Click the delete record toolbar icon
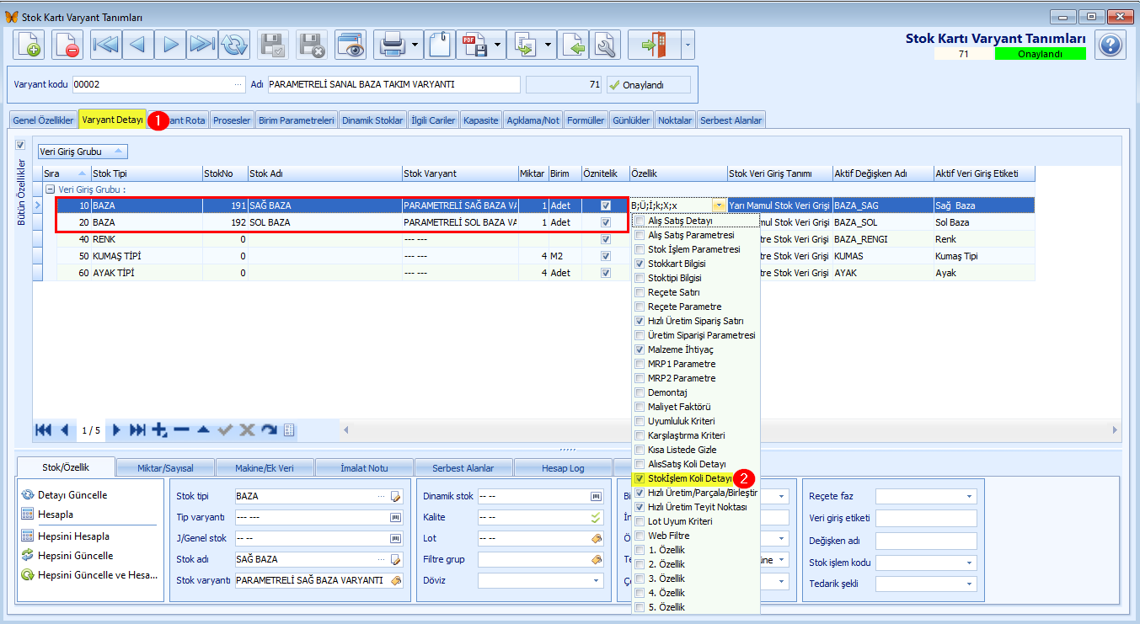The width and height of the screenshot is (1140, 624). (67, 45)
